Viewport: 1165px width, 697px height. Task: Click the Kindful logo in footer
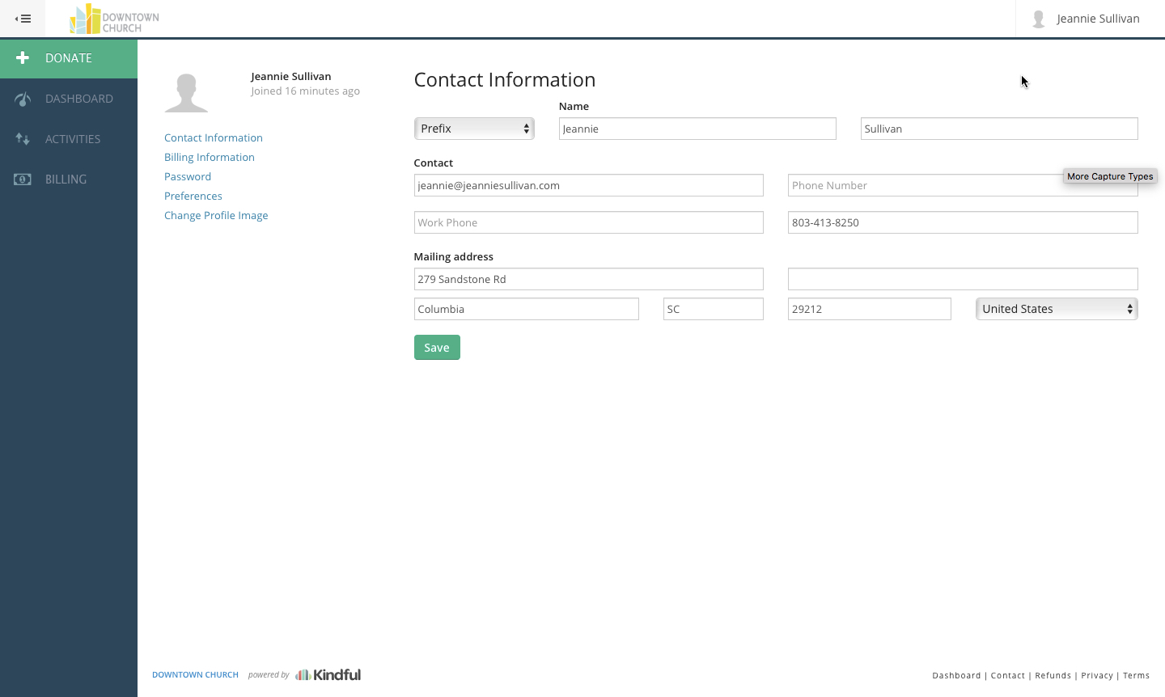(x=328, y=674)
